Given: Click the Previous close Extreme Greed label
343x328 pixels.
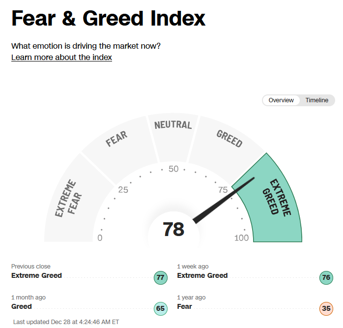Looking at the screenshot, I should [36, 275].
